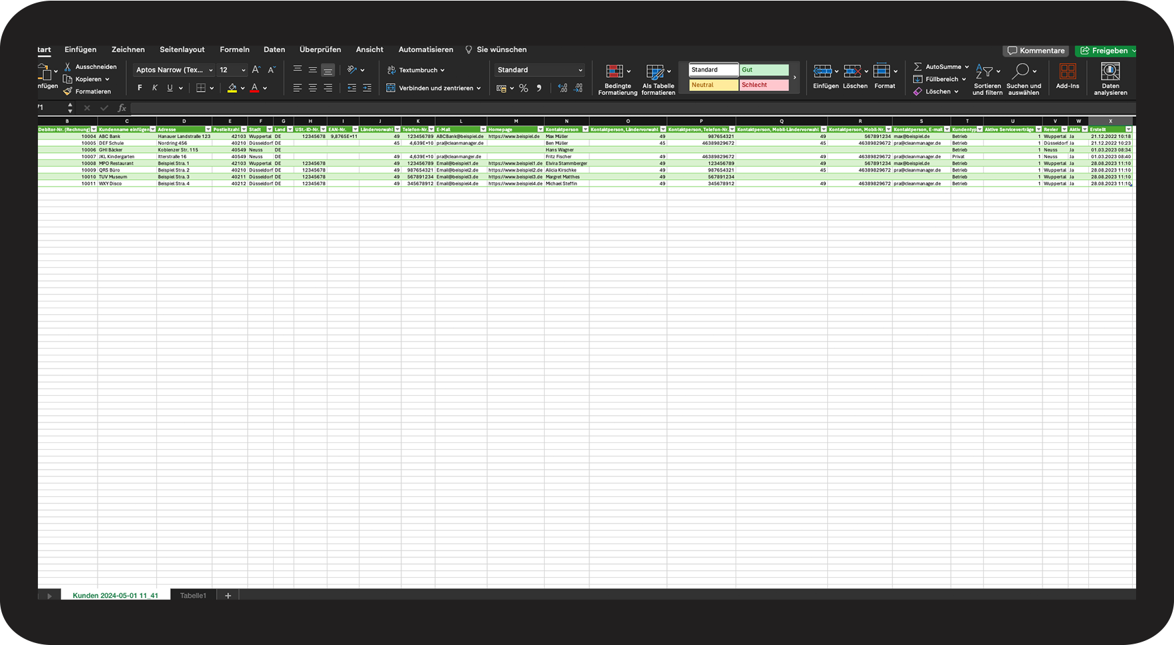Screen dimensions: 1174x645
Task: Open the Tabelle1 sheet tab
Action: pos(193,596)
